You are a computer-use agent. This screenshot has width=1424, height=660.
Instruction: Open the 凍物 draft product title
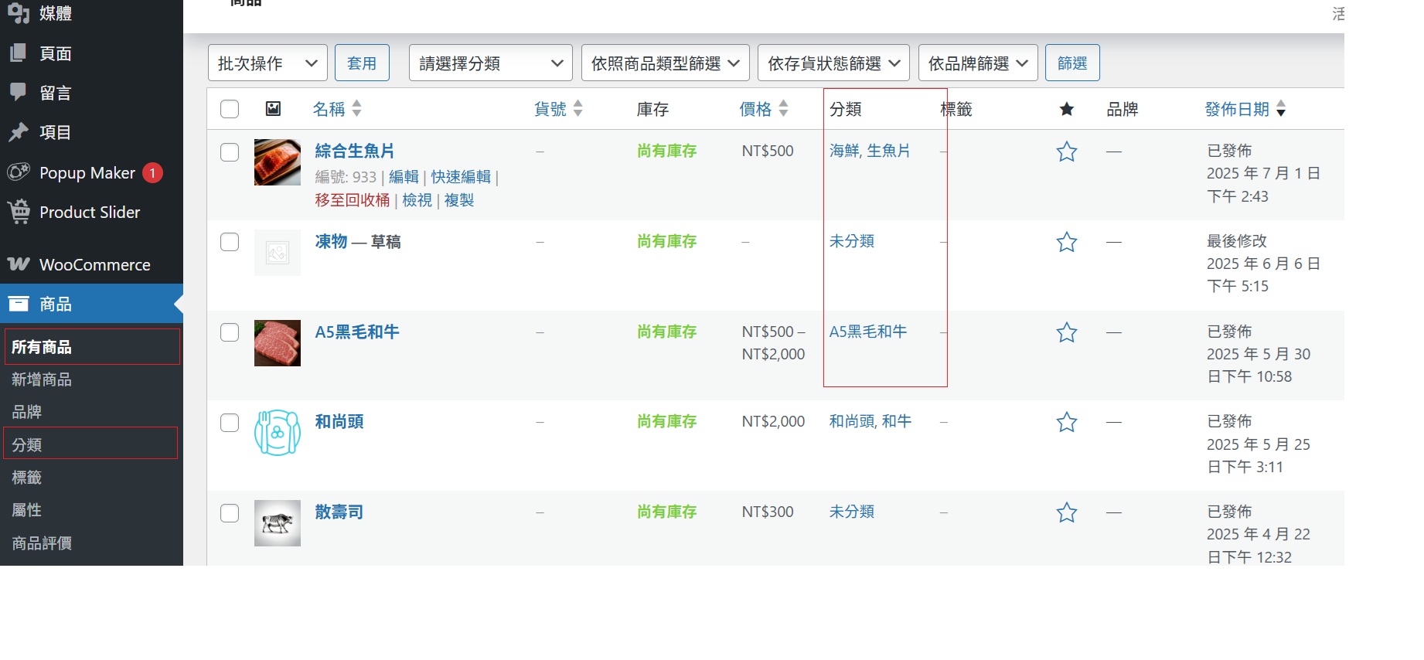332,241
